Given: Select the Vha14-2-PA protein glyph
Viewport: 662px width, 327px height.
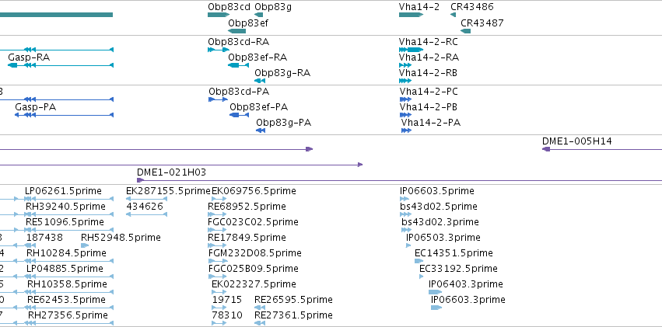Looking at the screenshot, I should point(406,130).
